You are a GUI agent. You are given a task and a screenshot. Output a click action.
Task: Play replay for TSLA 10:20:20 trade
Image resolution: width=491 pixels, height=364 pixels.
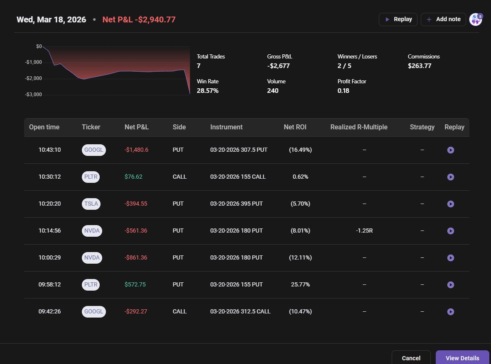pyautogui.click(x=451, y=204)
